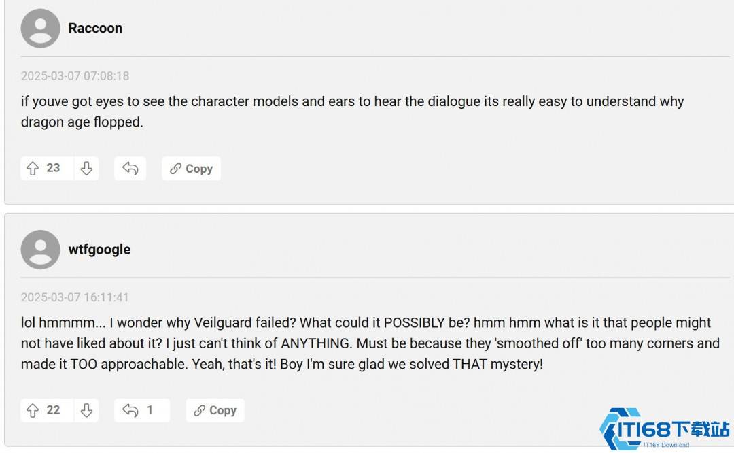Click the 07:08:18 timestamp on Raccoon's comment

tap(75, 76)
